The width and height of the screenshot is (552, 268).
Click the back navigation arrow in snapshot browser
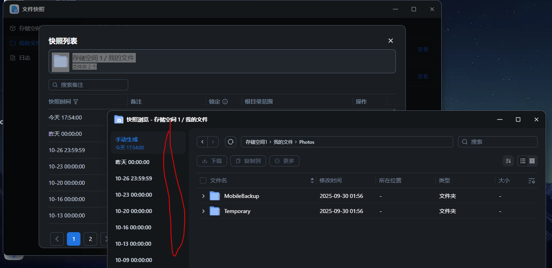click(x=202, y=142)
